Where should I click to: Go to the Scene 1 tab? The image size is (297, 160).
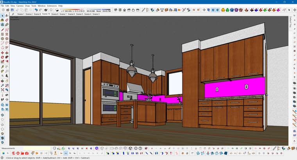[x=20, y=14]
